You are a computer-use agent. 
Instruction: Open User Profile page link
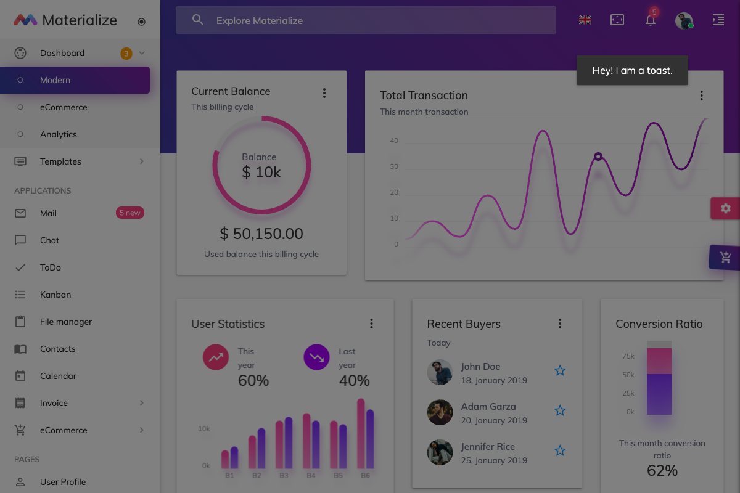click(x=63, y=482)
